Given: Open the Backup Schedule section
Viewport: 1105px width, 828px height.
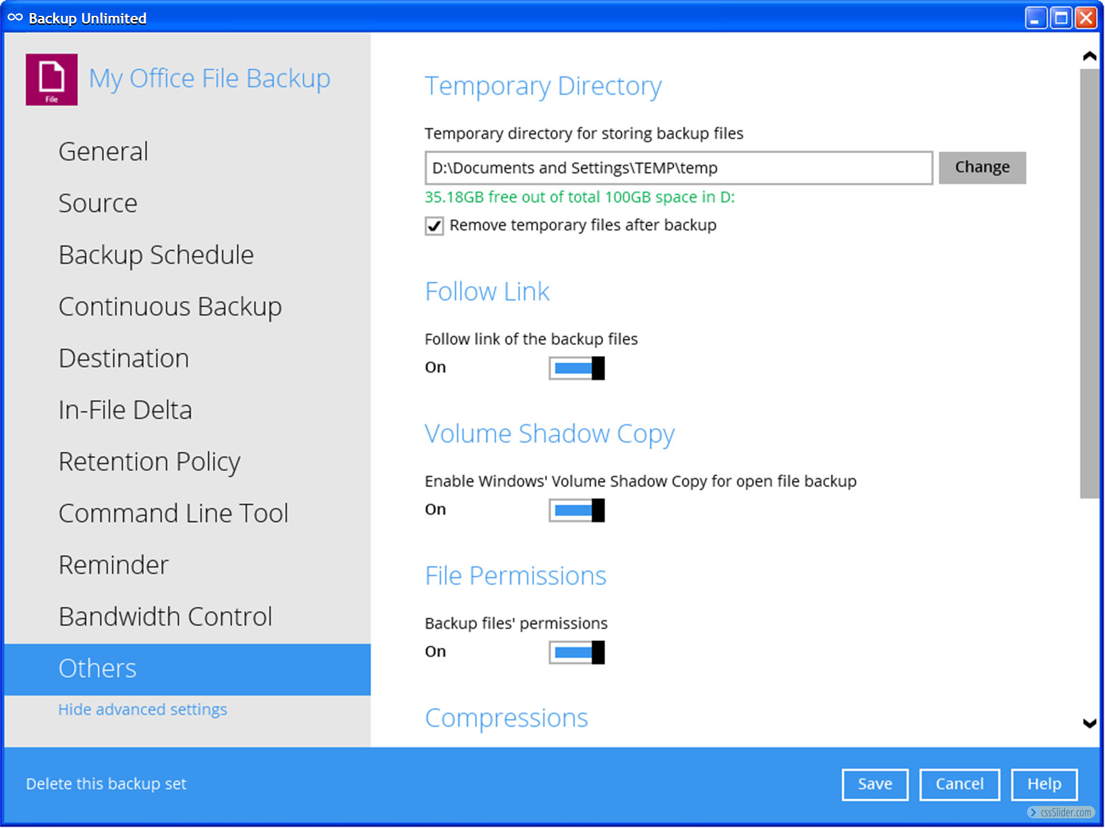Looking at the screenshot, I should point(156,255).
